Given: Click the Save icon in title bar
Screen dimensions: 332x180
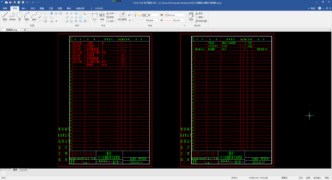Looking at the screenshot, I should (x=14, y=2).
